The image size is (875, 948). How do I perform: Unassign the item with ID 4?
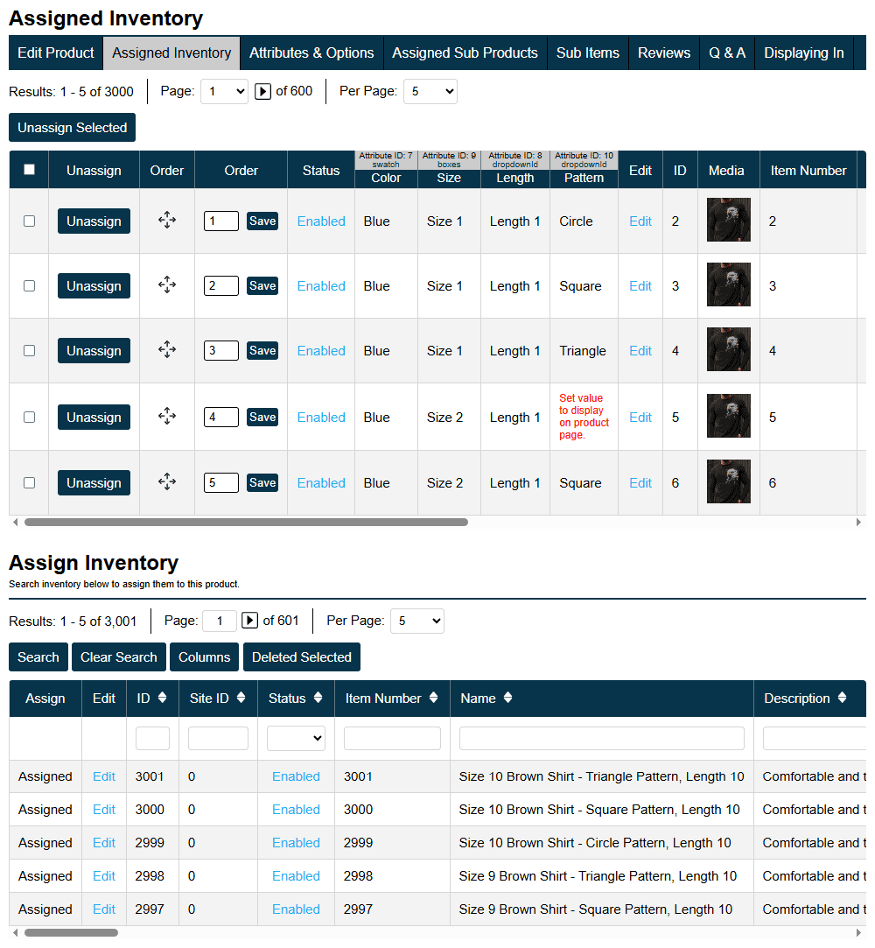point(94,350)
